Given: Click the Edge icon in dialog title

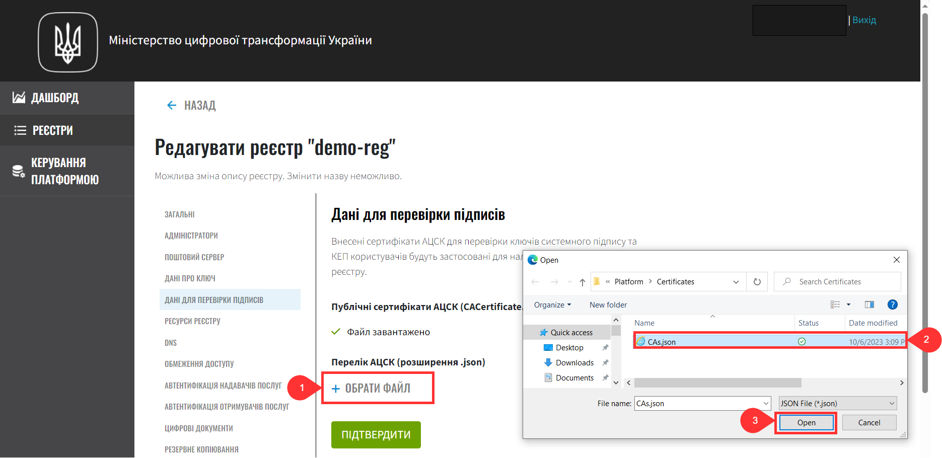Looking at the screenshot, I should coord(533,260).
